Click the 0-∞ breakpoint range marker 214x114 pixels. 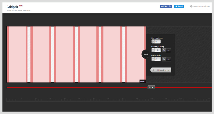point(151,87)
